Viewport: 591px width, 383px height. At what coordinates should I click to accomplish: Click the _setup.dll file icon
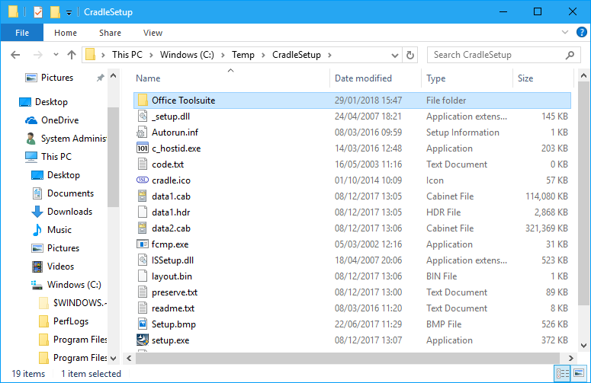143,116
